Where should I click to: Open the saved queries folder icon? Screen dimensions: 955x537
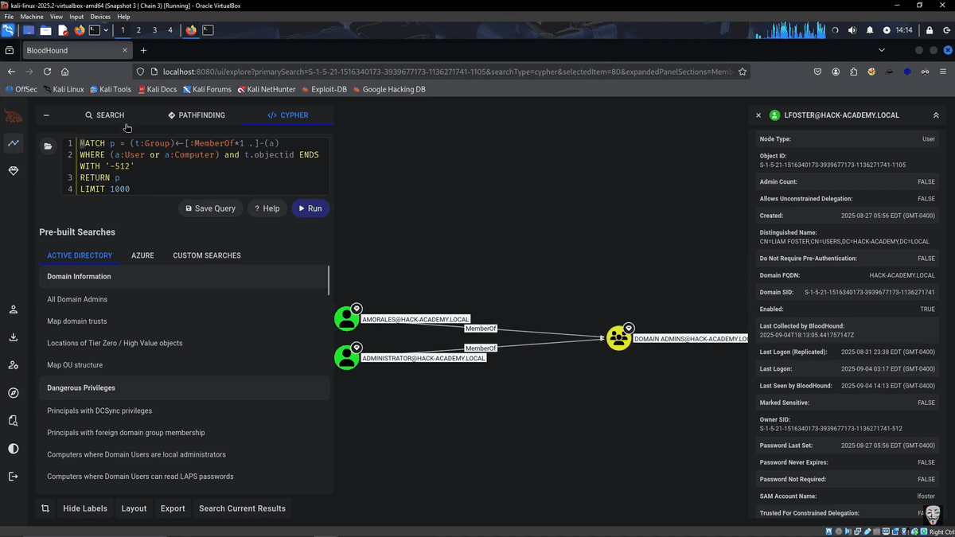[49, 146]
